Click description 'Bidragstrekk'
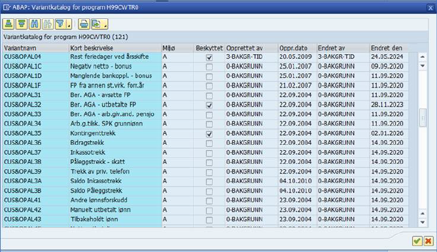437x252 pixels. (87, 143)
